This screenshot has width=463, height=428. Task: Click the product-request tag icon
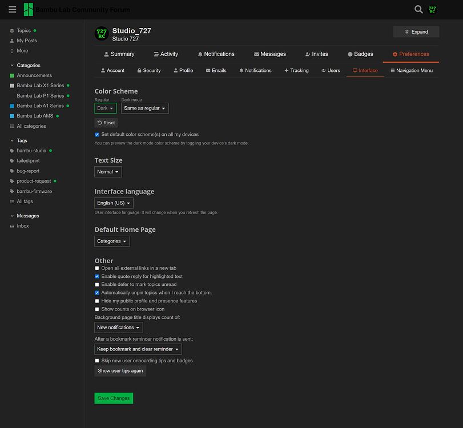click(12, 181)
